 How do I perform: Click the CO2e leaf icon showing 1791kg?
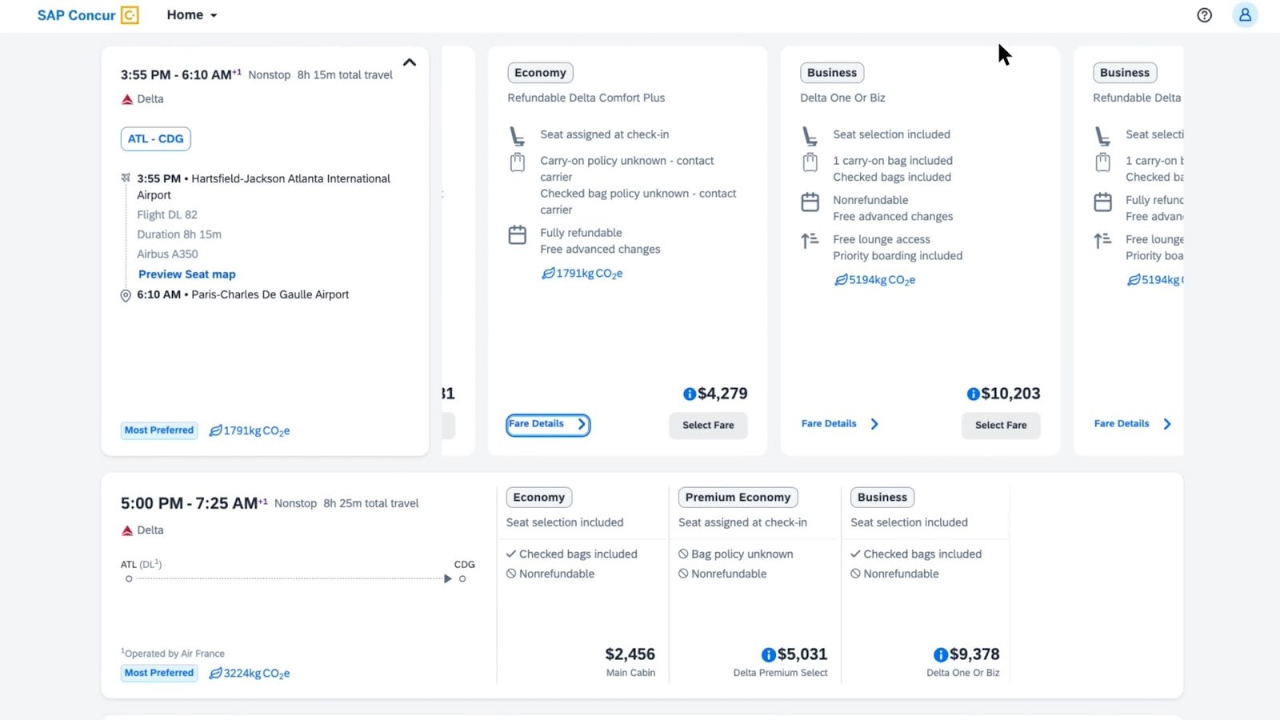(548, 273)
